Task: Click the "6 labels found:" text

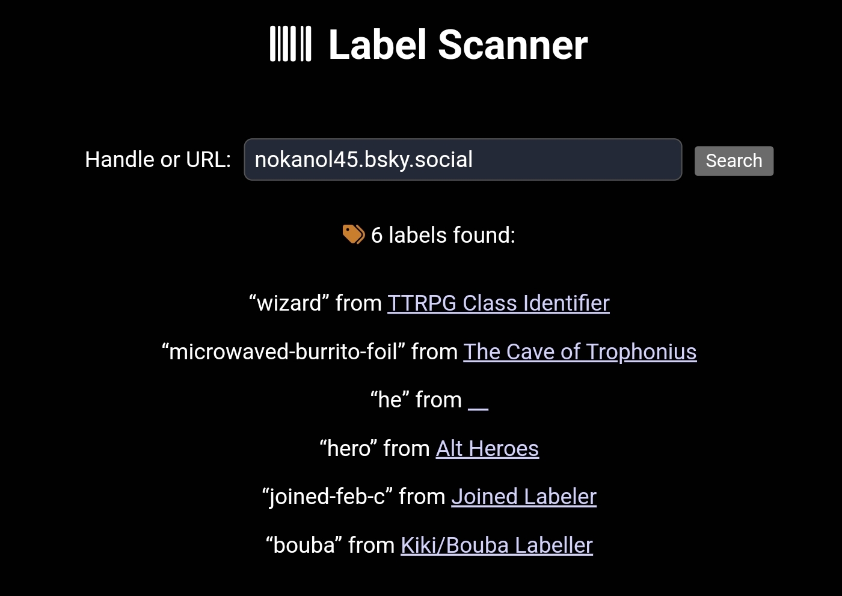Action: [x=443, y=235]
